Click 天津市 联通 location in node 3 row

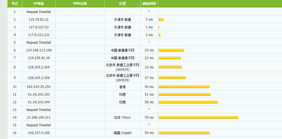point(122,27)
